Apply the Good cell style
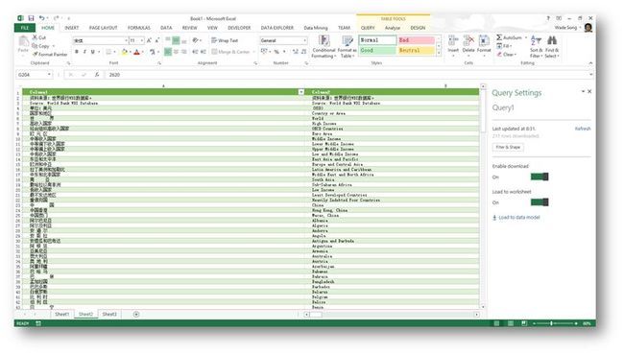 [377, 51]
